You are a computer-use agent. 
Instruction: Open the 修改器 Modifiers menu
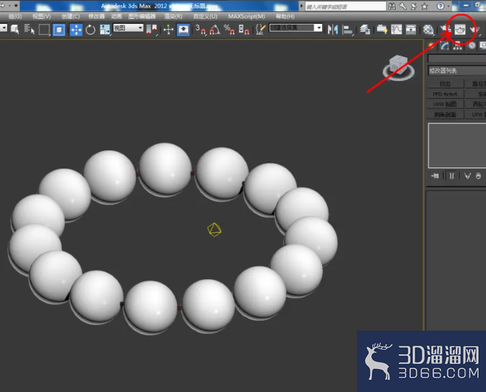96,16
